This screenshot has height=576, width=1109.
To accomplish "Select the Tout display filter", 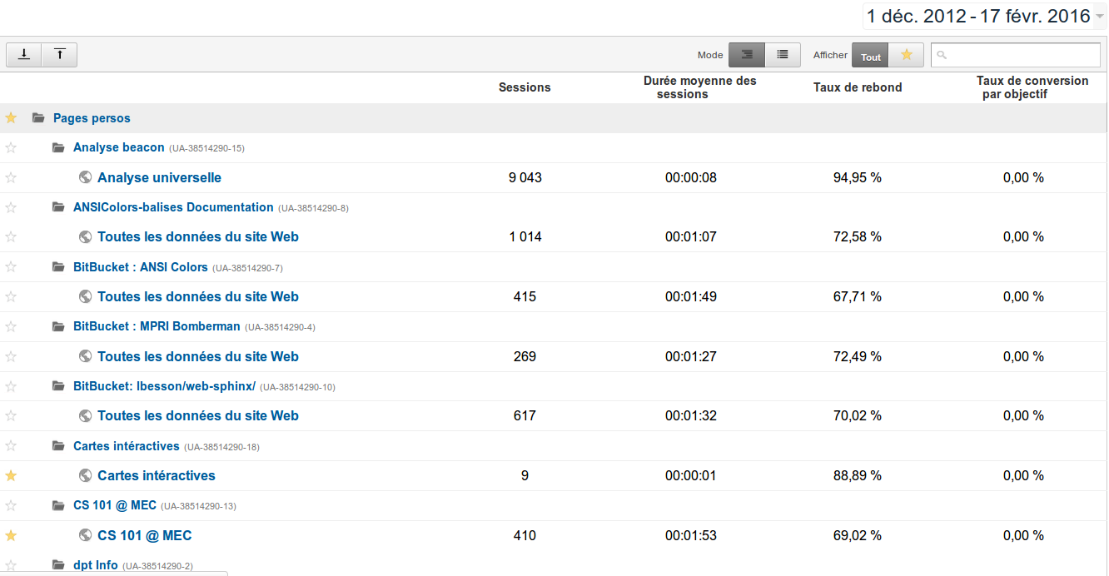I will tap(871, 56).
